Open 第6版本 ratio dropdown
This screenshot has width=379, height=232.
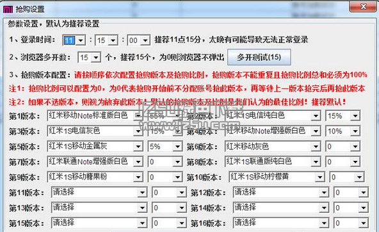(343, 146)
